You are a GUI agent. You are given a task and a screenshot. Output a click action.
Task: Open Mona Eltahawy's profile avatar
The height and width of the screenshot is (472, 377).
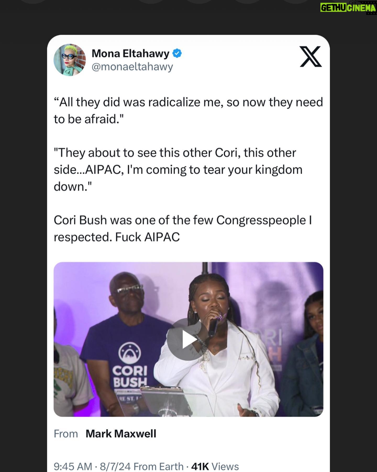point(70,60)
